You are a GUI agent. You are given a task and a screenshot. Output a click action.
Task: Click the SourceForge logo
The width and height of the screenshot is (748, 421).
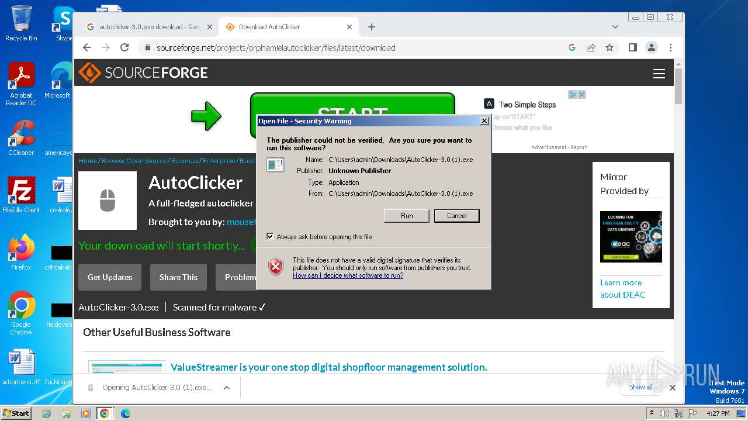click(143, 73)
